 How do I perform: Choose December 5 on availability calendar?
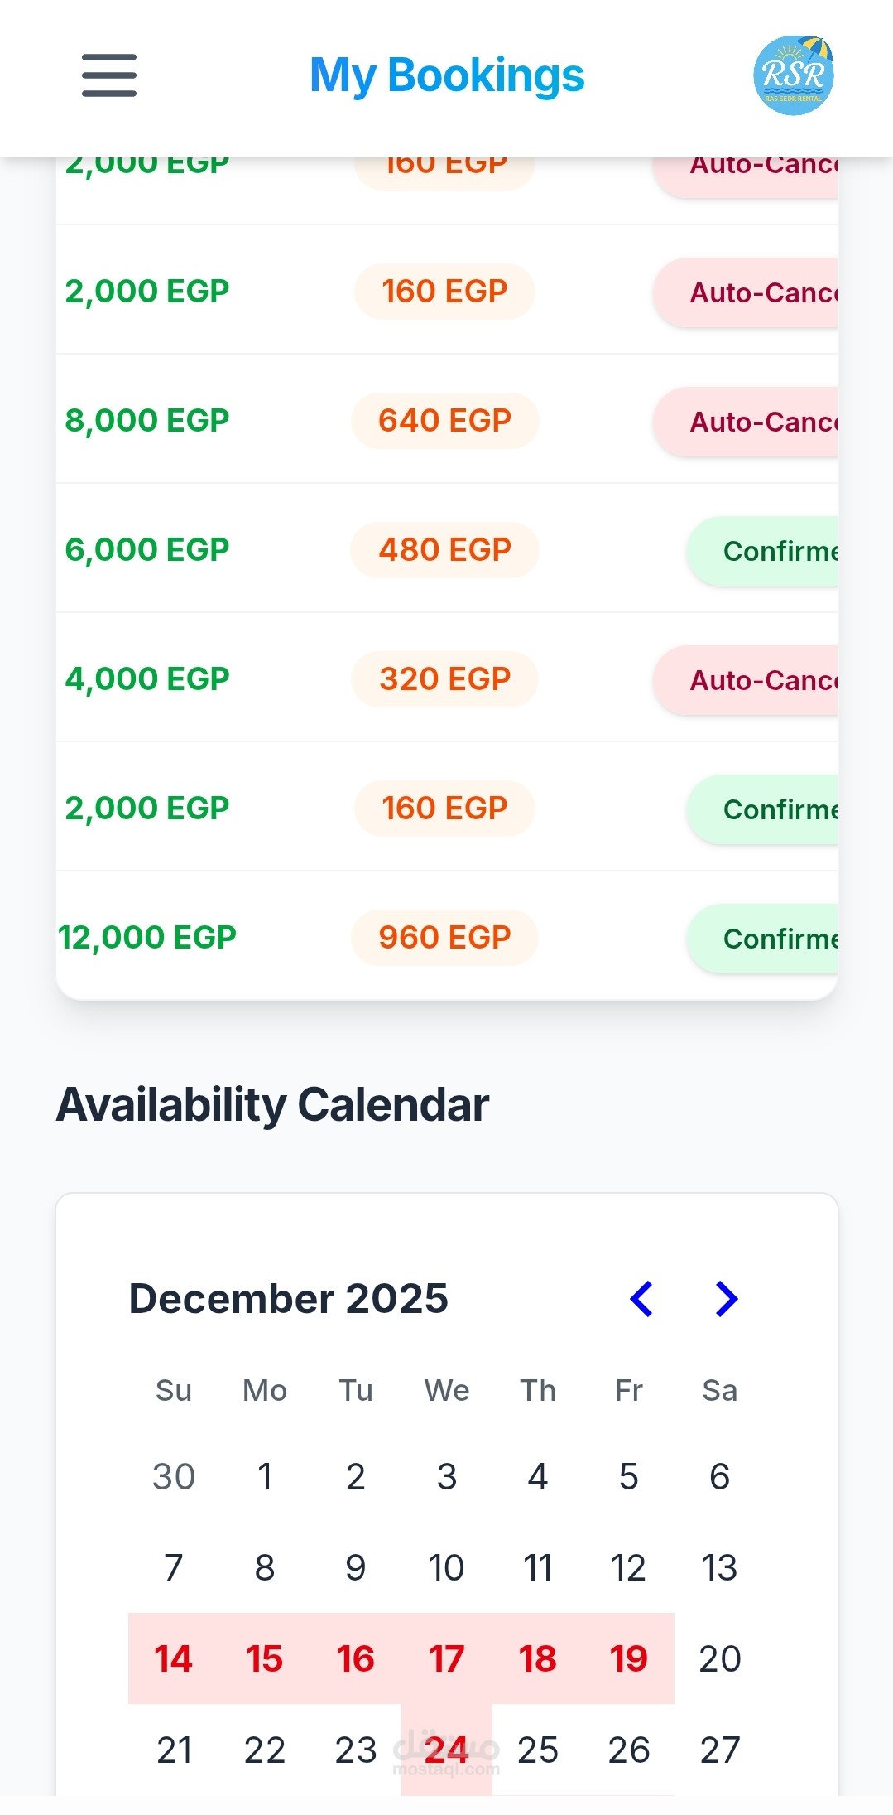(x=628, y=1477)
